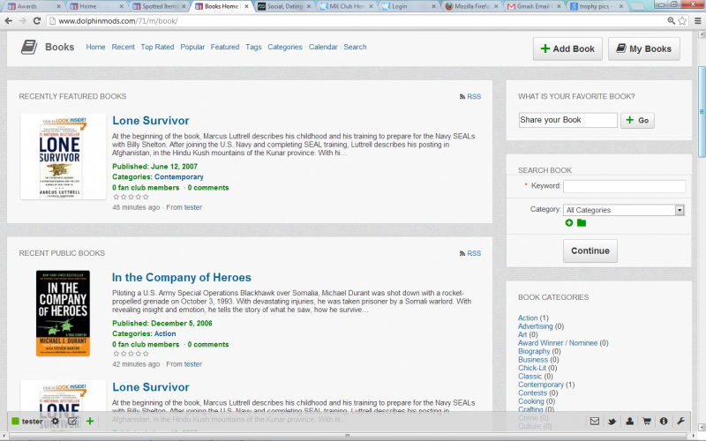The height and width of the screenshot is (441, 706).
Task: Click the browser forward arrow
Action: (x=23, y=20)
